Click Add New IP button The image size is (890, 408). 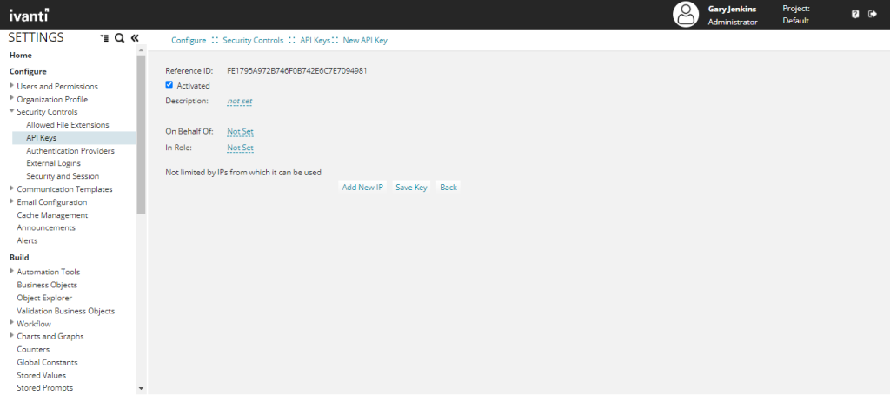coord(362,187)
